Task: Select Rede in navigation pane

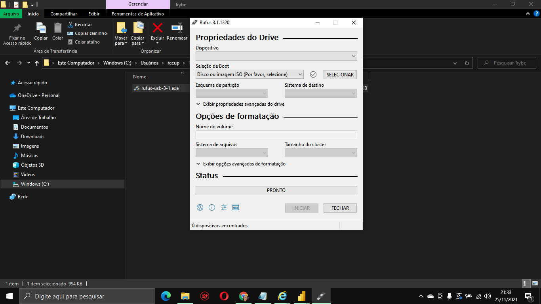Action: coord(23,197)
